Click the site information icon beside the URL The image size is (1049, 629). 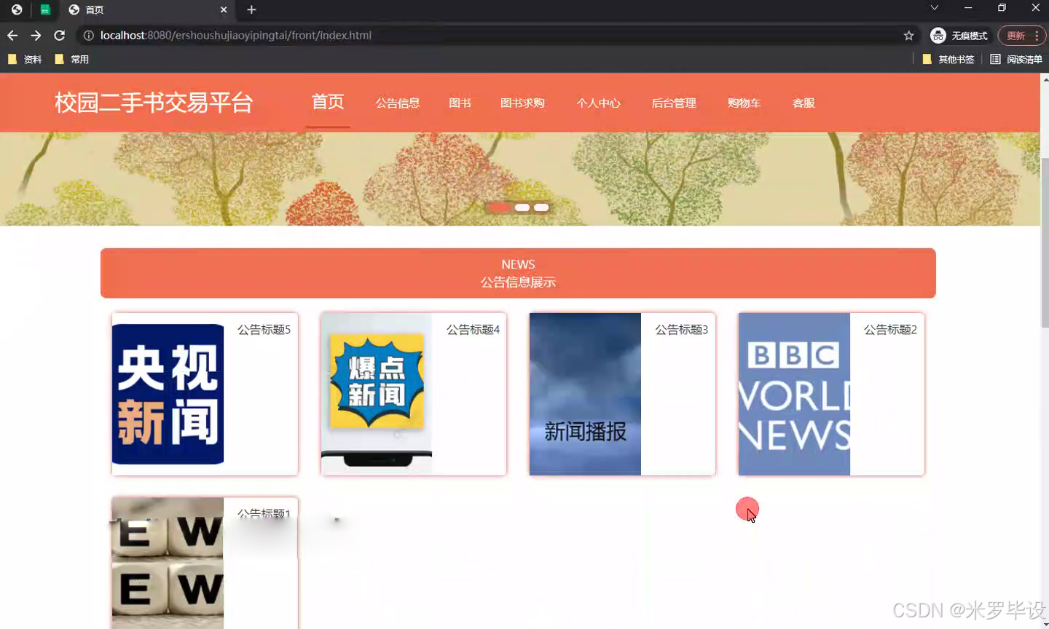[x=88, y=35]
